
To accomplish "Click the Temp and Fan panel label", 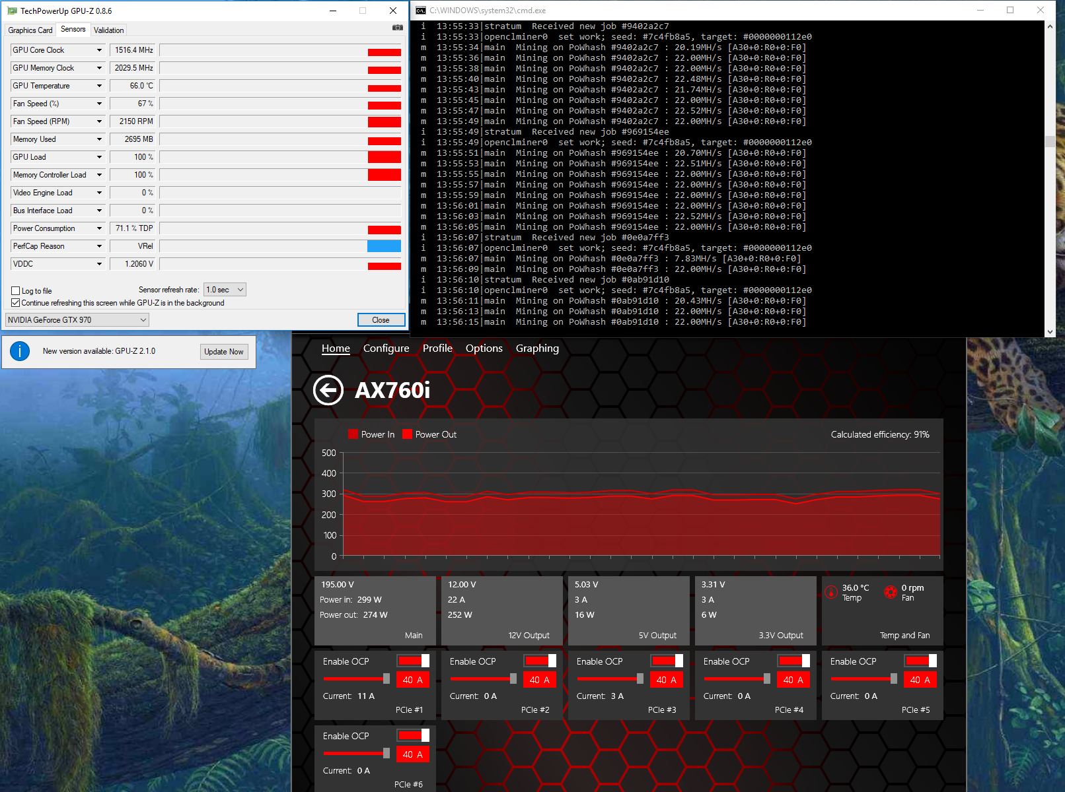I will coord(904,635).
